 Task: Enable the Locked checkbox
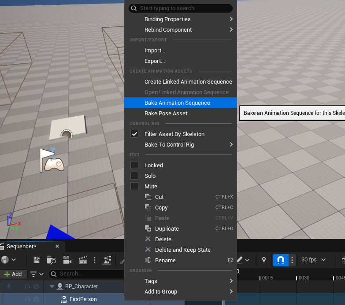point(134,165)
